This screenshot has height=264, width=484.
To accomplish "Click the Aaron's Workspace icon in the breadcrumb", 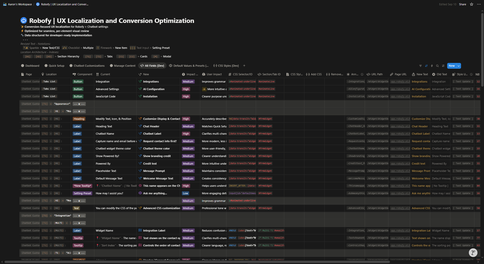I will [x=5, y=4].
